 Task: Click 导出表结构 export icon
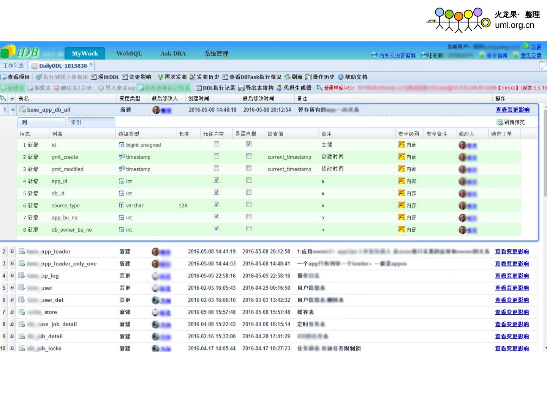241,88
